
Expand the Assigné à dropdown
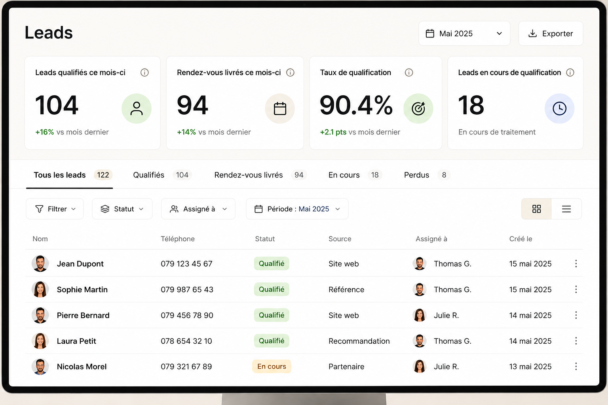(198, 209)
